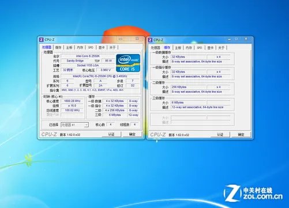Image resolution: width=289 pixels, height=208 pixels.
Task: Click the package value 'Socket 1155 LGA'
Action: 88,65
